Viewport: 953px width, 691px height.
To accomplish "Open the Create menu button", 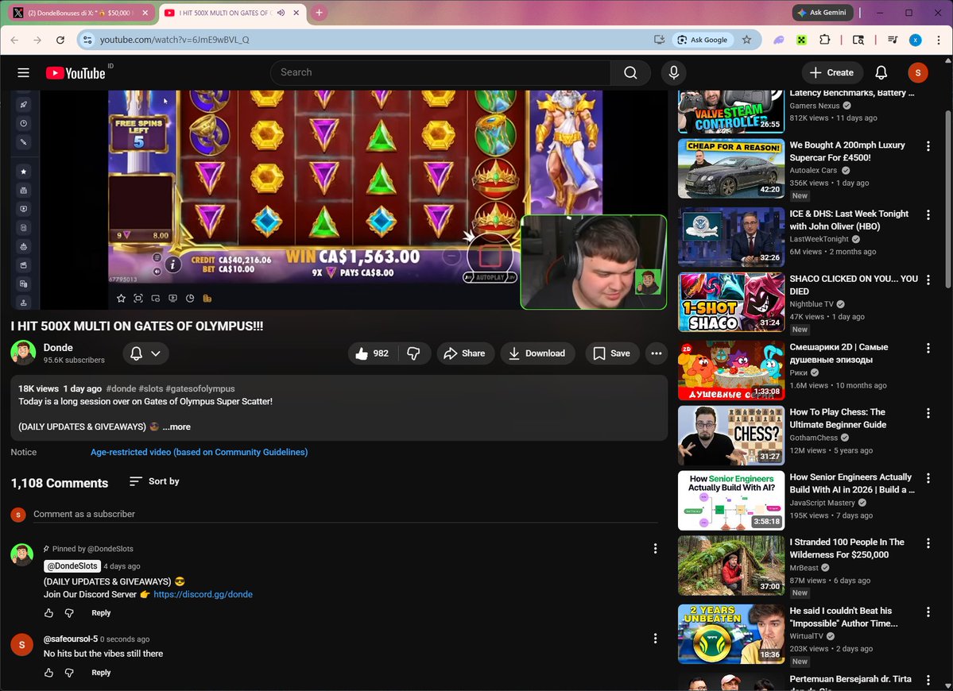I will [832, 73].
